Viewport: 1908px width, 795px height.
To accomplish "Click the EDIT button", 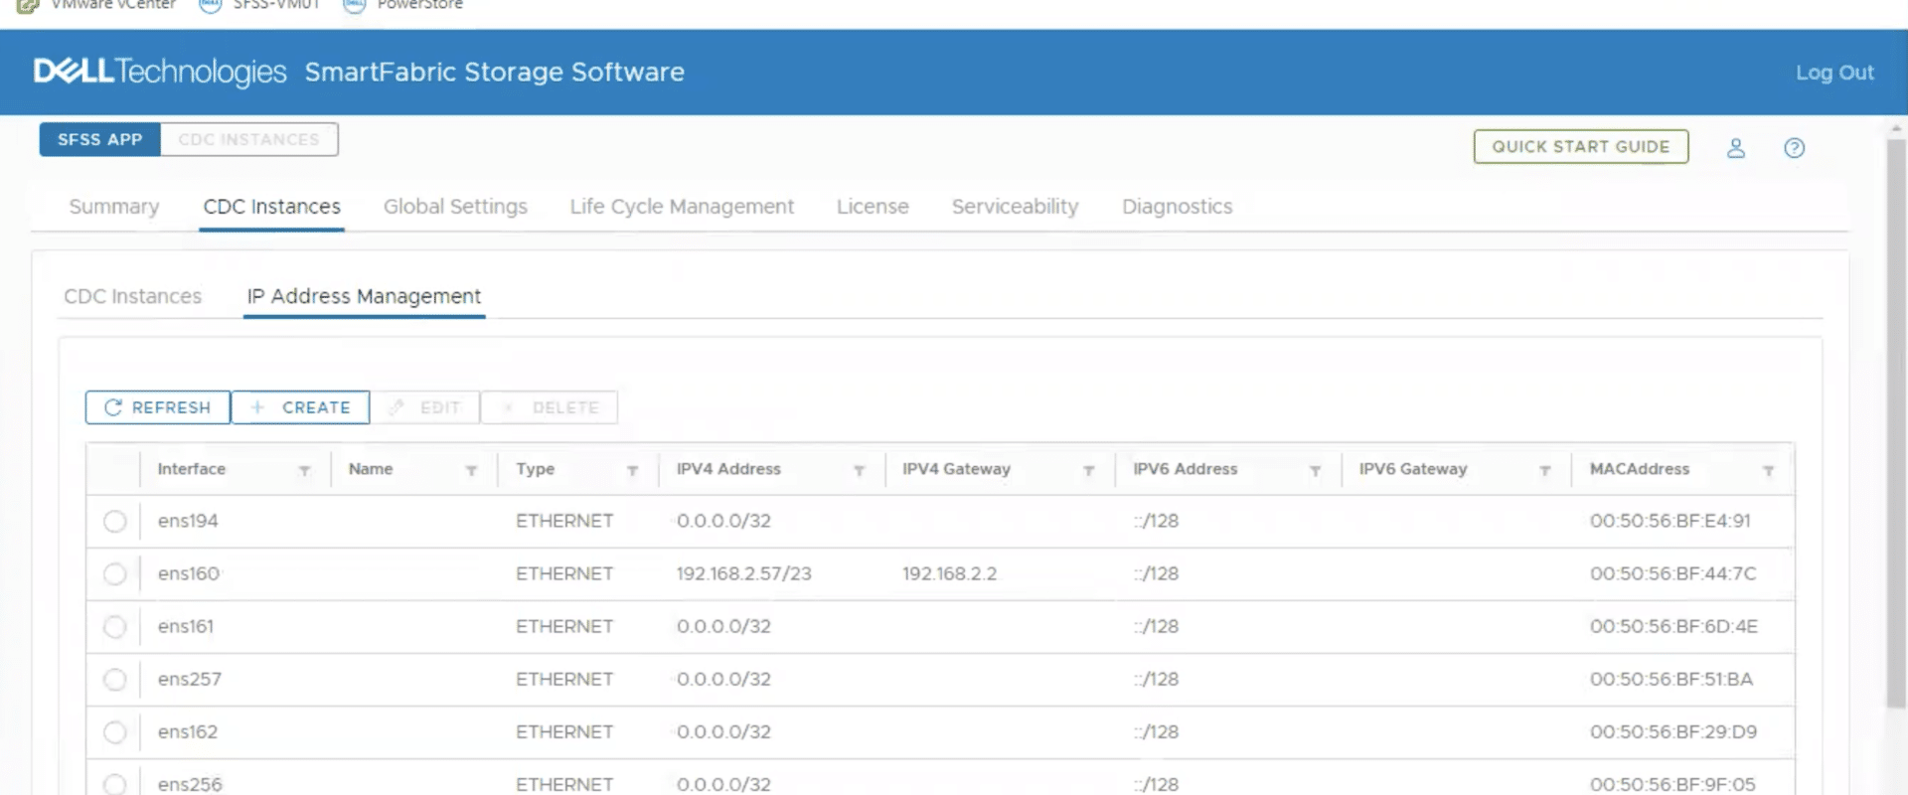I will click(x=425, y=407).
